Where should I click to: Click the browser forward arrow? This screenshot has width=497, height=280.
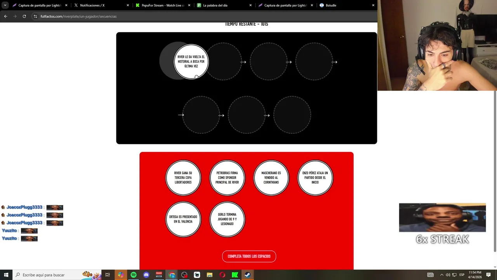[x=15, y=16]
